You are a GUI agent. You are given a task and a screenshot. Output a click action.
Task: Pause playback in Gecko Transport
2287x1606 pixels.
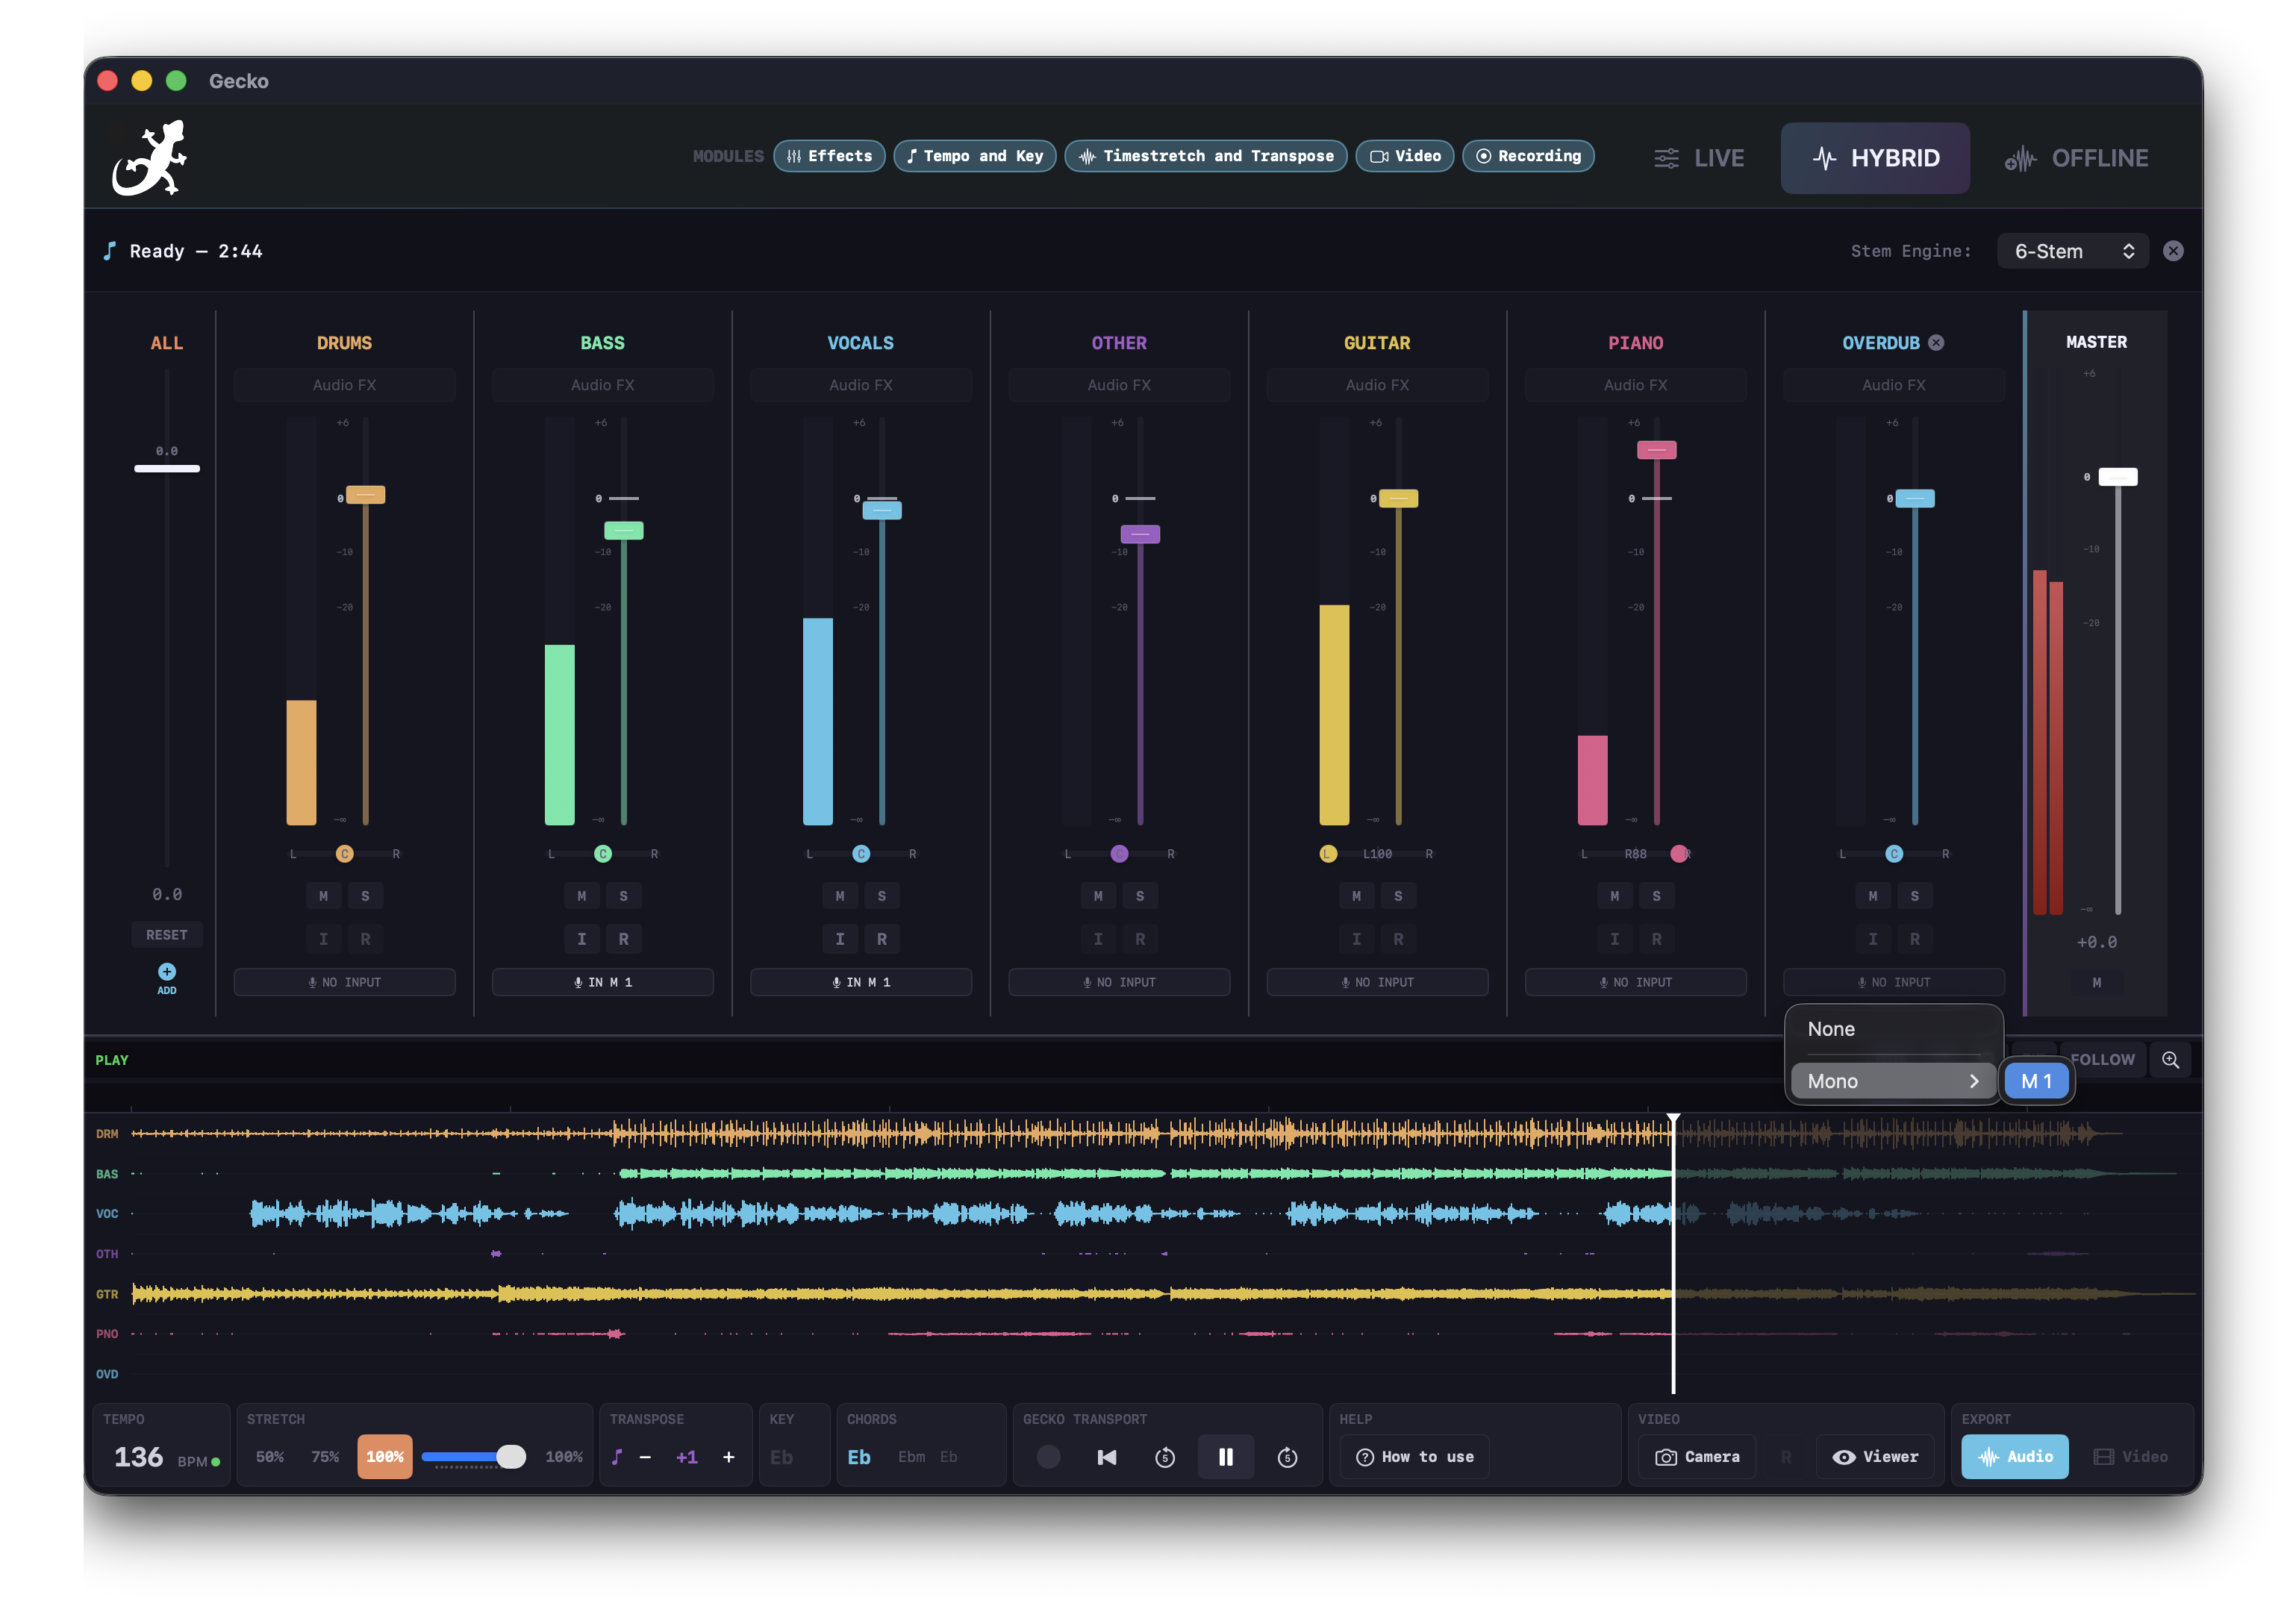[1225, 1457]
